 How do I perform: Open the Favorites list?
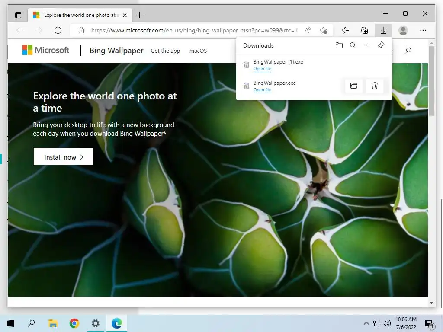tap(345, 30)
